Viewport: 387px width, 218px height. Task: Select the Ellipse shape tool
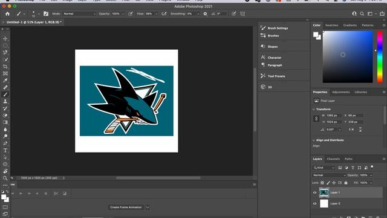(5, 164)
